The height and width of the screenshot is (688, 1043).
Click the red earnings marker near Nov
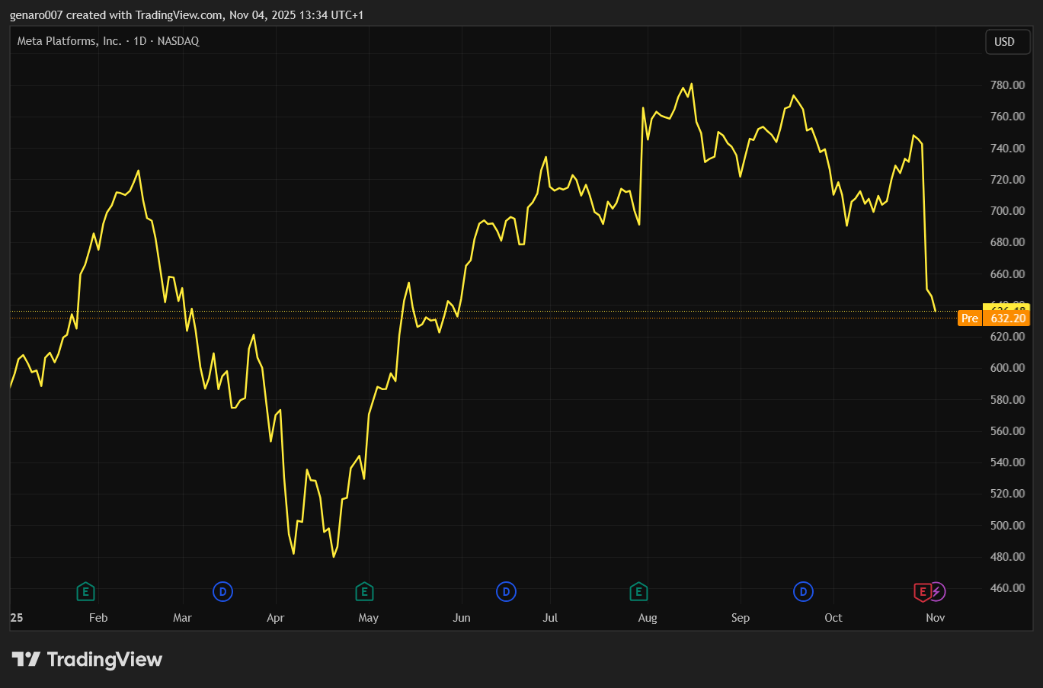point(922,591)
